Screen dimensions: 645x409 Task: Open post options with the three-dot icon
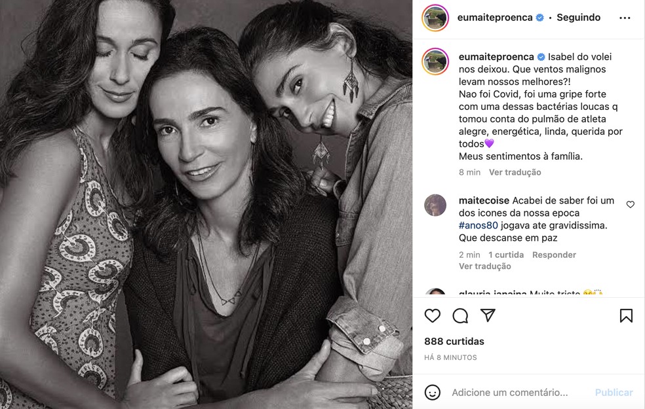pyautogui.click(x=625, y=17)
